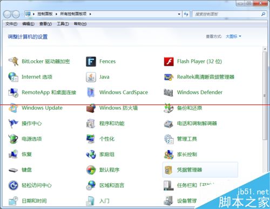This screenshot has height=209, width=270.
Task: Click the Forward navigation button
Action: click(16, 14)
